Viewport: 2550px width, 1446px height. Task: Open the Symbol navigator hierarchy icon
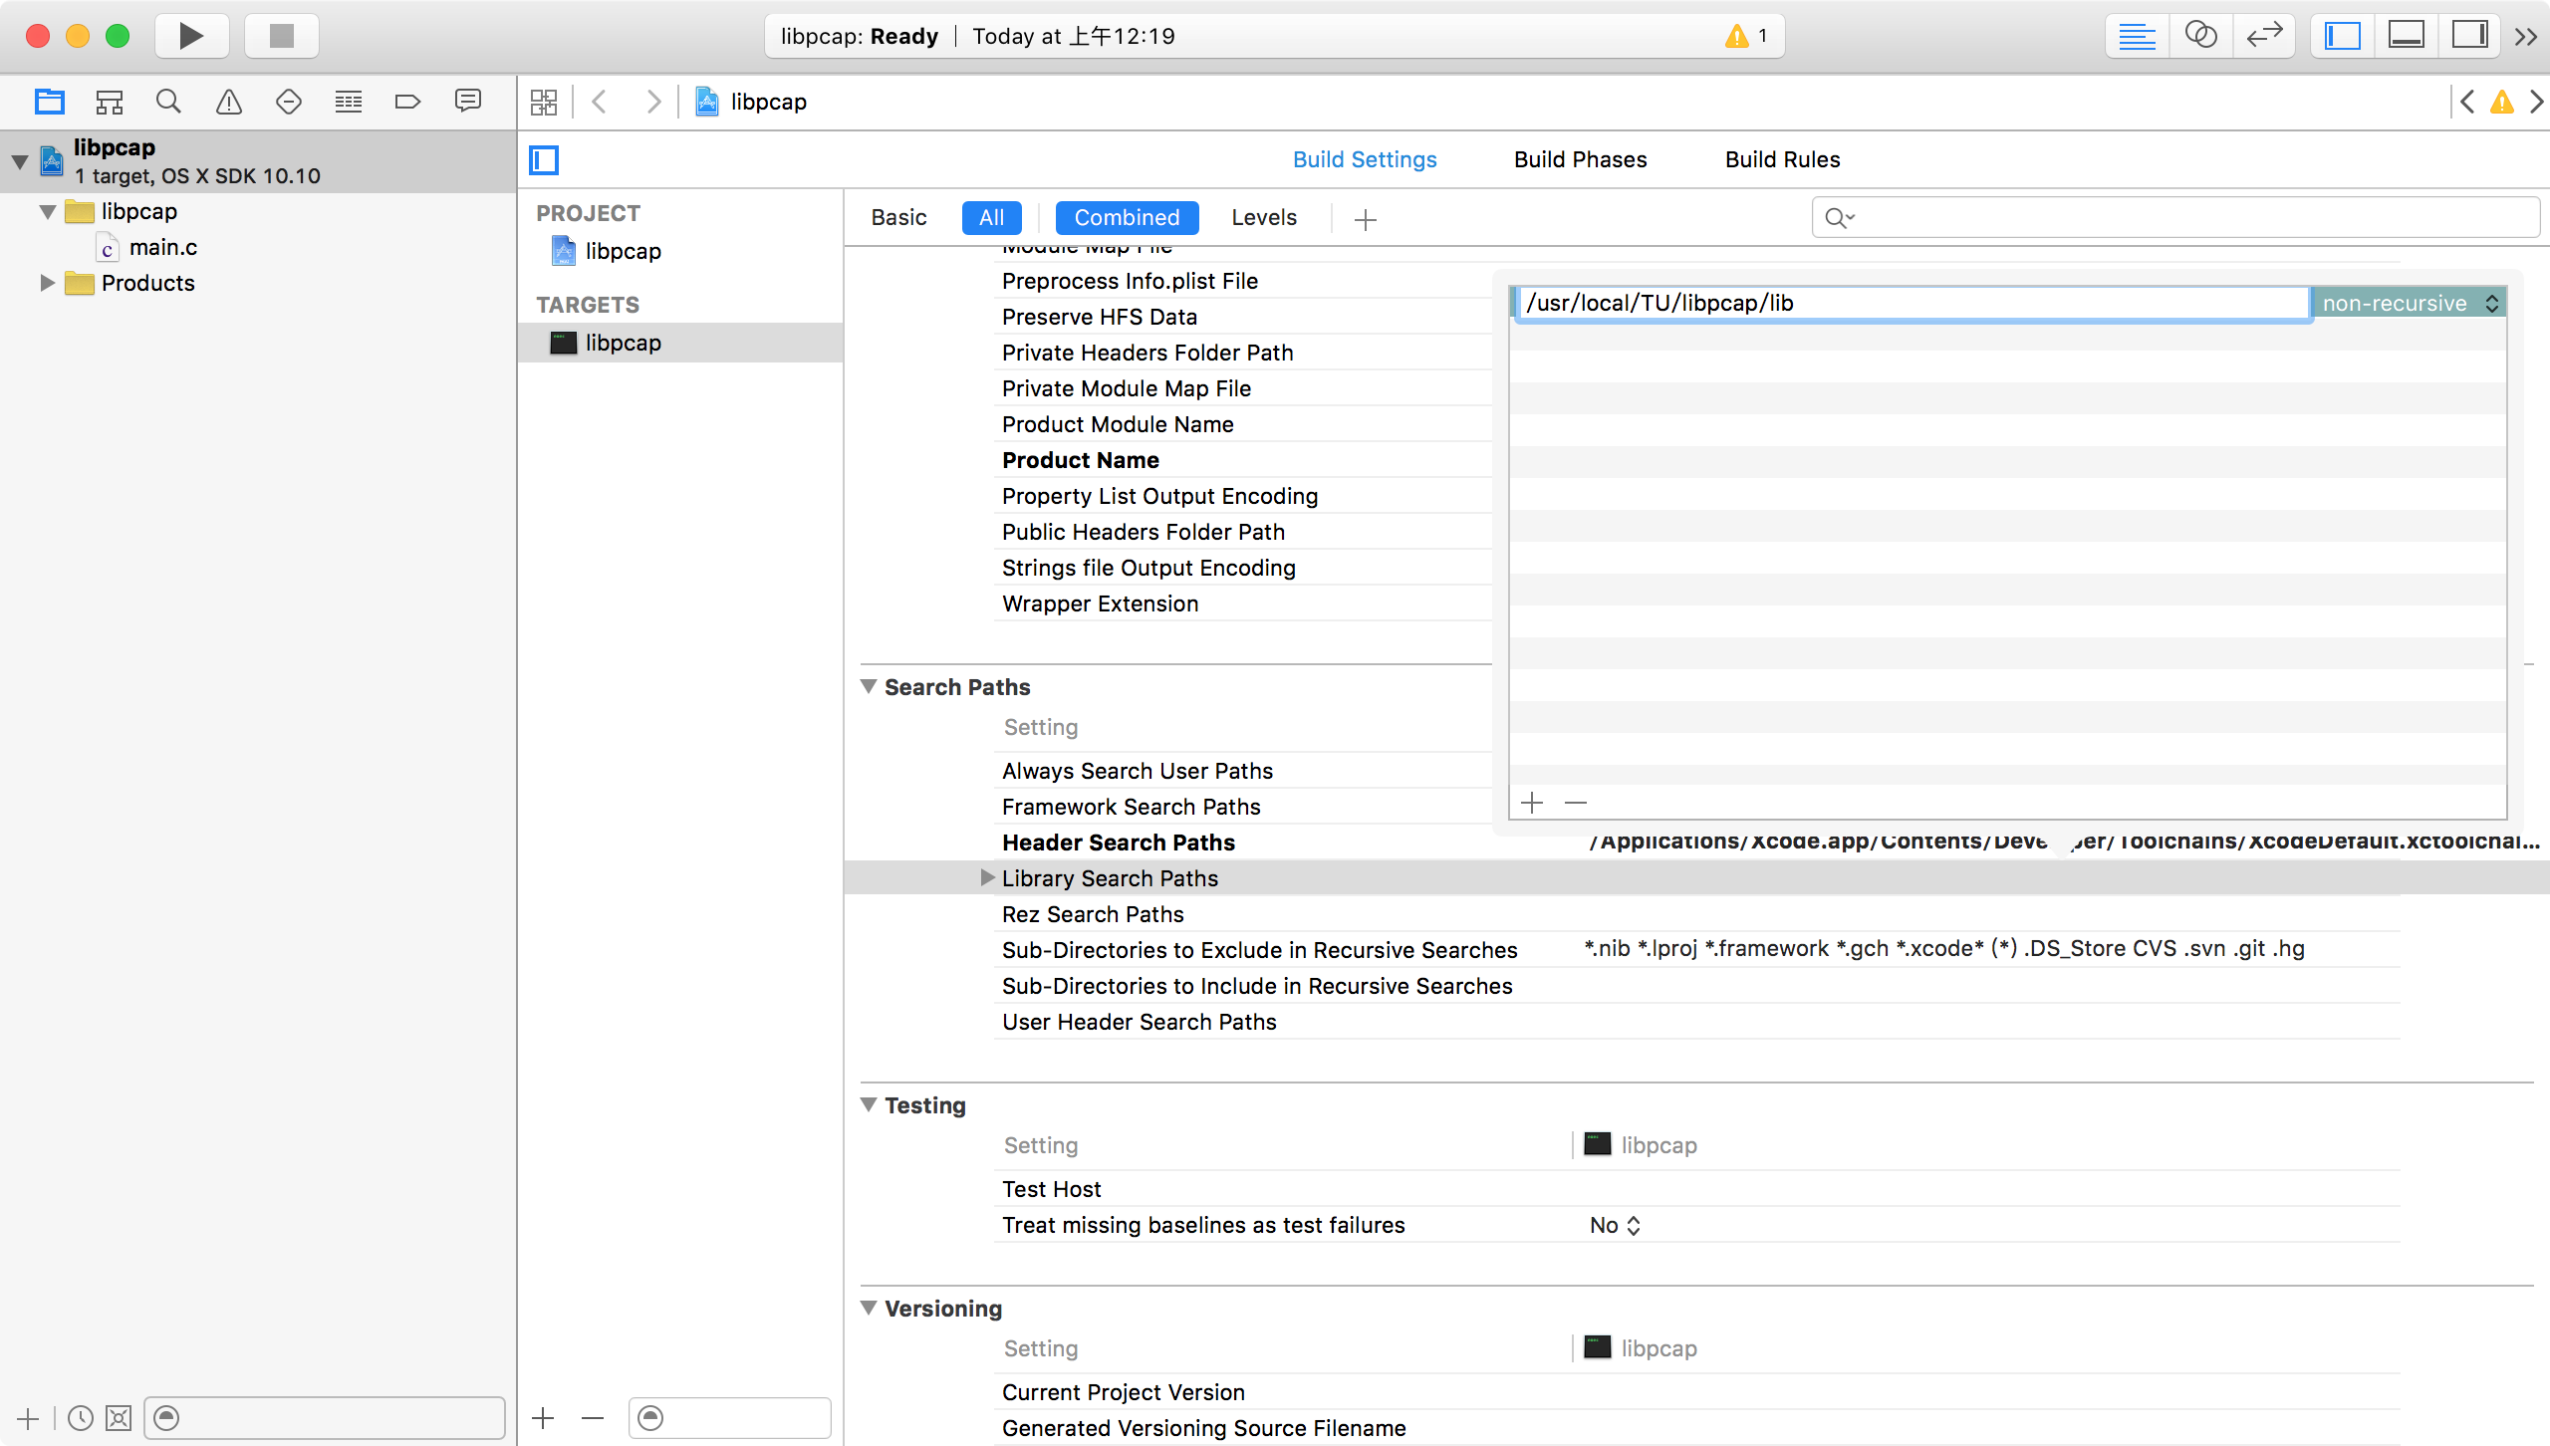click(109, 102)
